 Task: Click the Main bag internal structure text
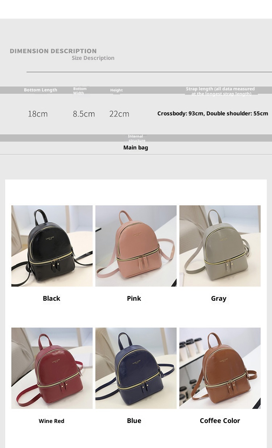click(136, 148)
